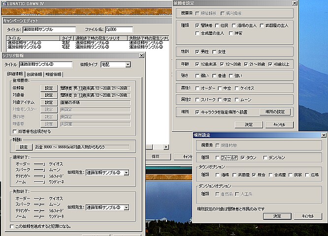Click 設定 button next to 依頼者
Image resolution: width=328 pixels, height=236 pixels.
48,88
